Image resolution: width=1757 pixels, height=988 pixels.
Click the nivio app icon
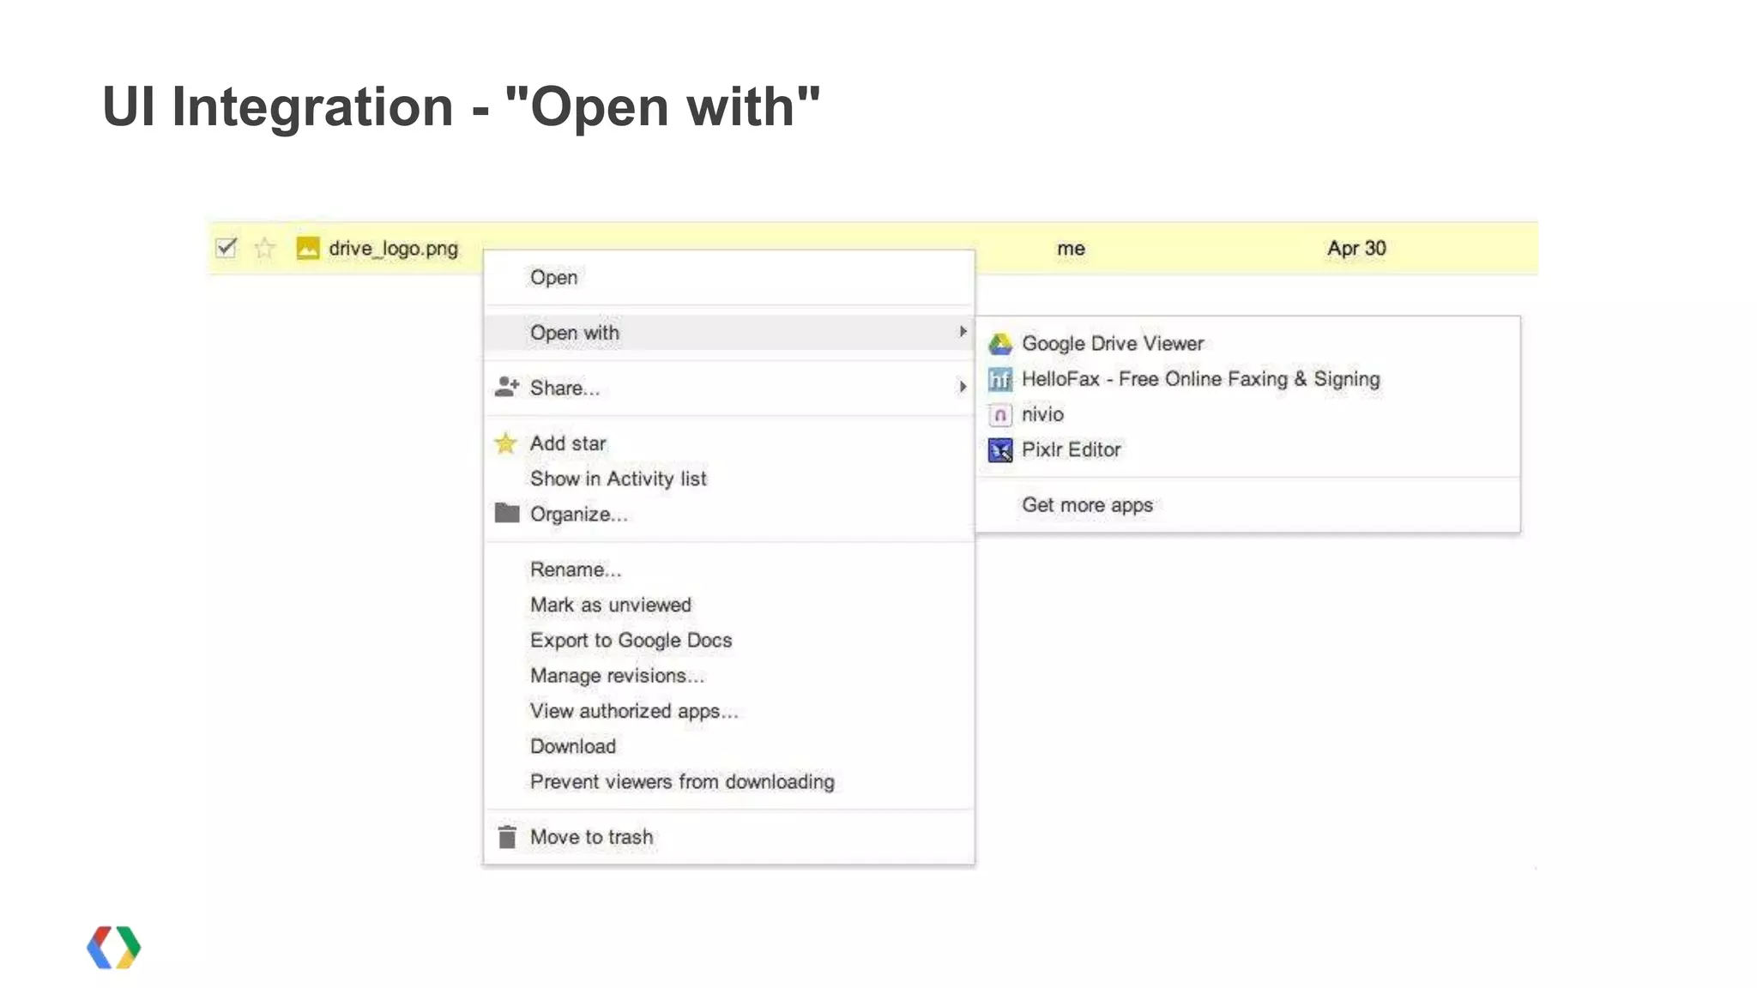1000,415
